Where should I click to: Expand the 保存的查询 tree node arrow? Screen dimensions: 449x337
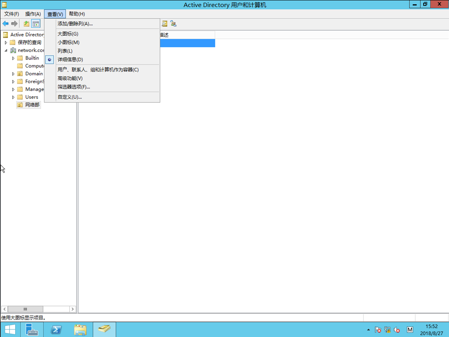click(x=6, y=43)
